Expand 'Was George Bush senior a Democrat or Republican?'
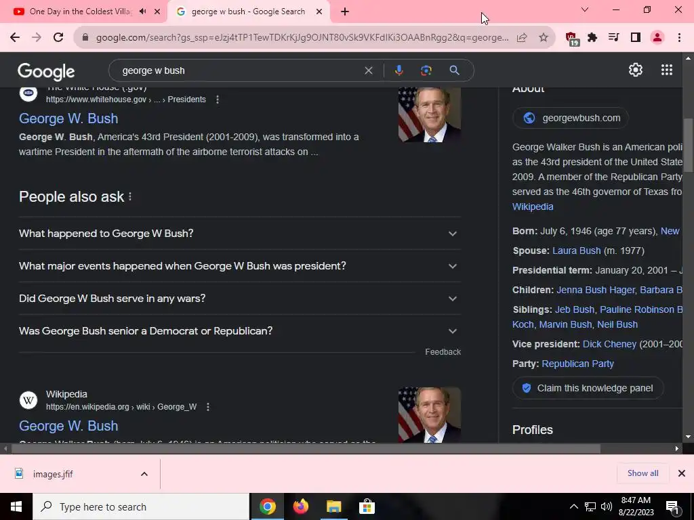Image resolution: width=694 pixels, height=520 pixels. pos(240,331)
